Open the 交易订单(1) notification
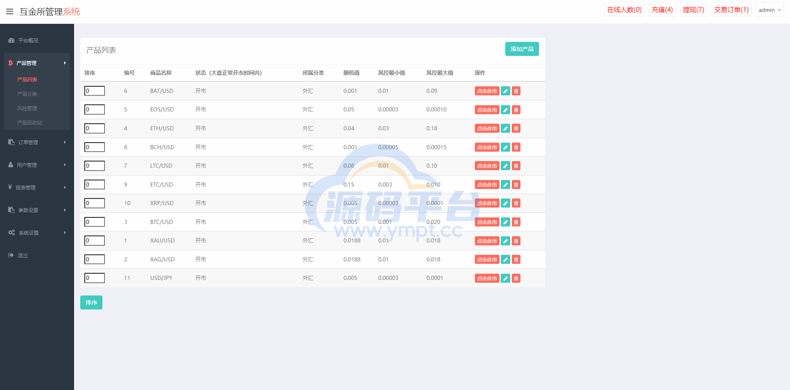The width and height of the screenshot is (790, 390). coord(731,10)
